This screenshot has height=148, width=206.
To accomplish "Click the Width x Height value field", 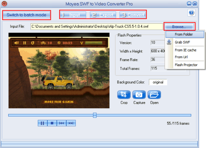I will tap(158, 51).
